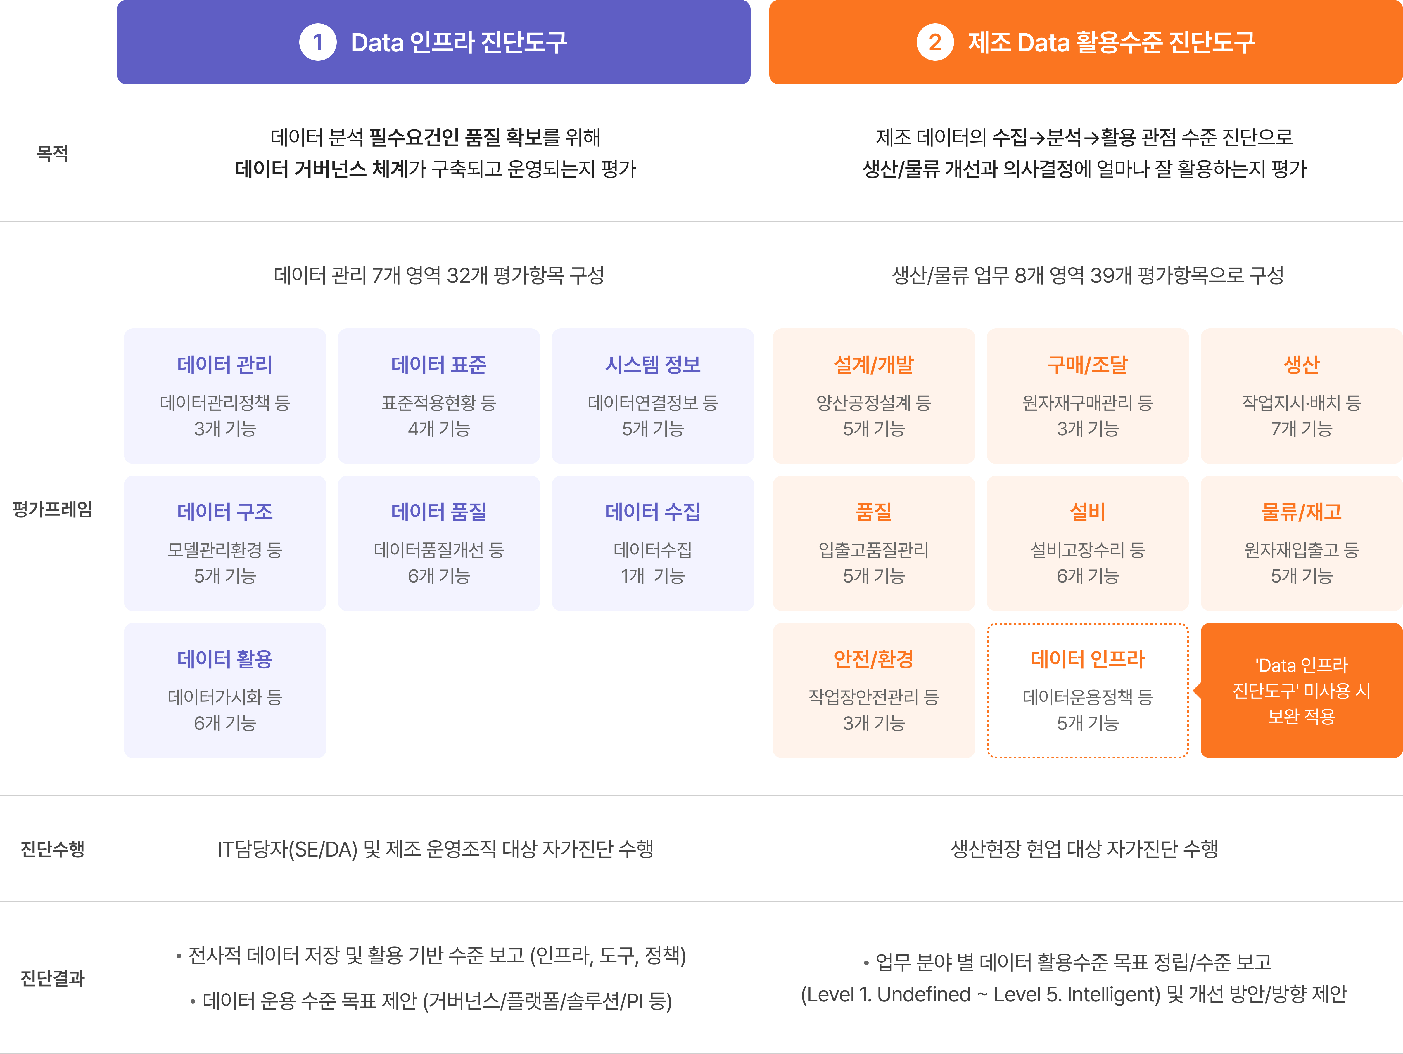The width and height of the screenshot is (1403, 1054).
Task: Open the 데이터 관리 card
Action: pyautogui.click(x=224, y=396)
